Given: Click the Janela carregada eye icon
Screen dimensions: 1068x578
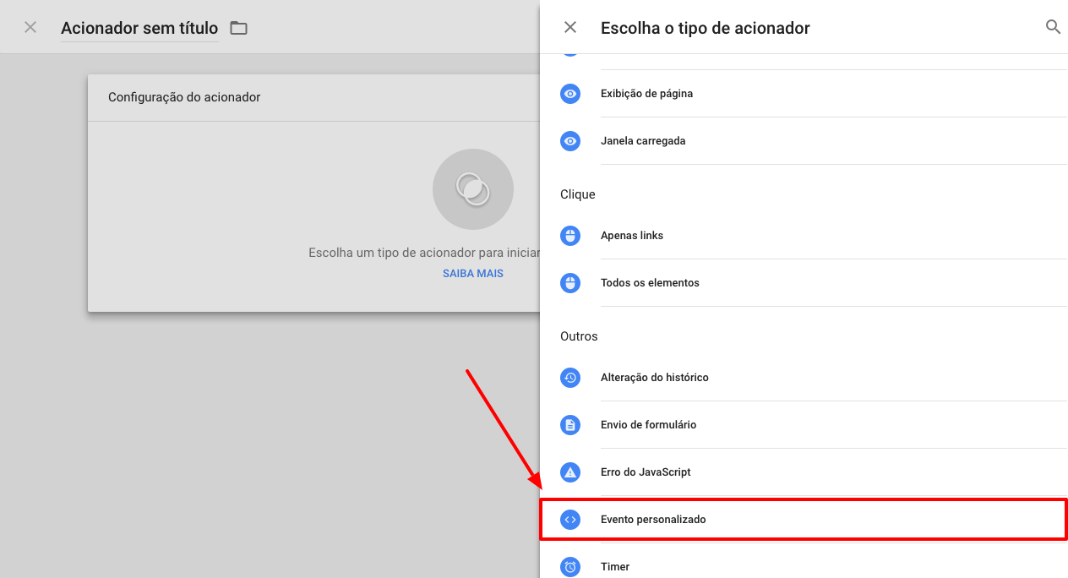Looking at the screenshot, I should (570, 141).
